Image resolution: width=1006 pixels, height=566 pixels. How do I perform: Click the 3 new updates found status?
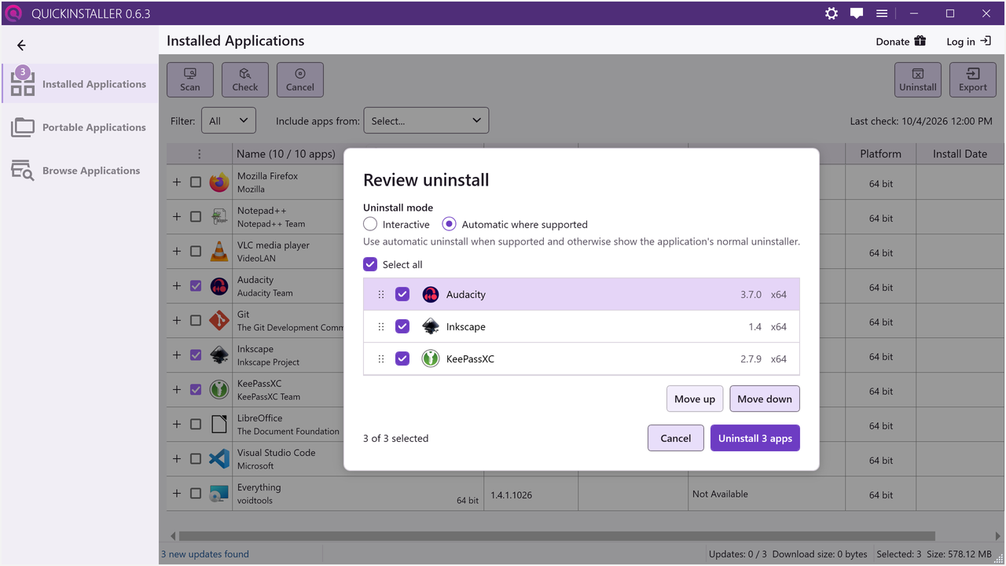pyautogui.click(x=205, y=554)
